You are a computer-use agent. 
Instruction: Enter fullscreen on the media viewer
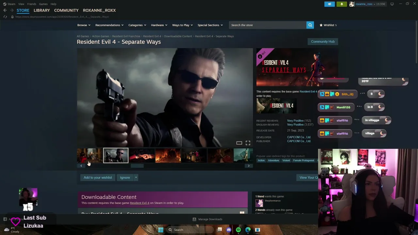(x=248, y=143)
